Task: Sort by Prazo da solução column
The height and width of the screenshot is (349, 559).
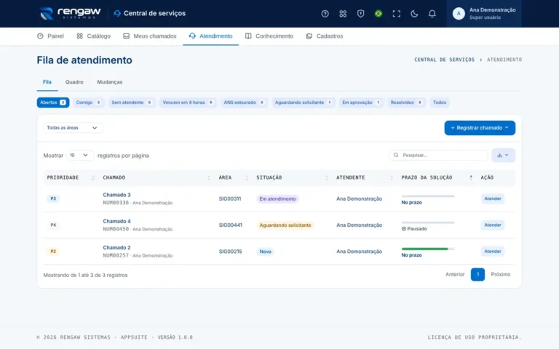Action: (x=437, y=177)
